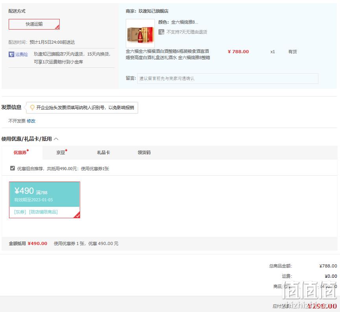Open the 运费险 link
340x312 pixels.
click(x=22, y=54)
